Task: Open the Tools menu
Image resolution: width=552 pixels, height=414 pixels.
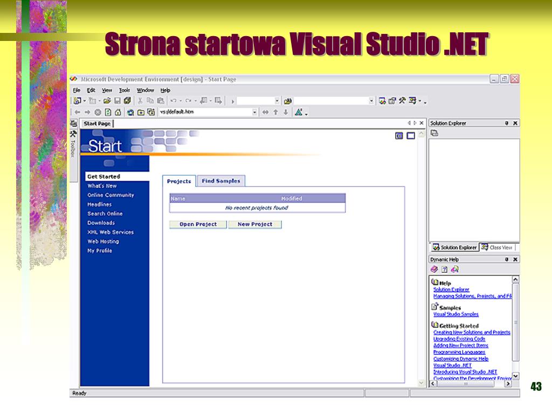Action: click(x=125, y=90)
